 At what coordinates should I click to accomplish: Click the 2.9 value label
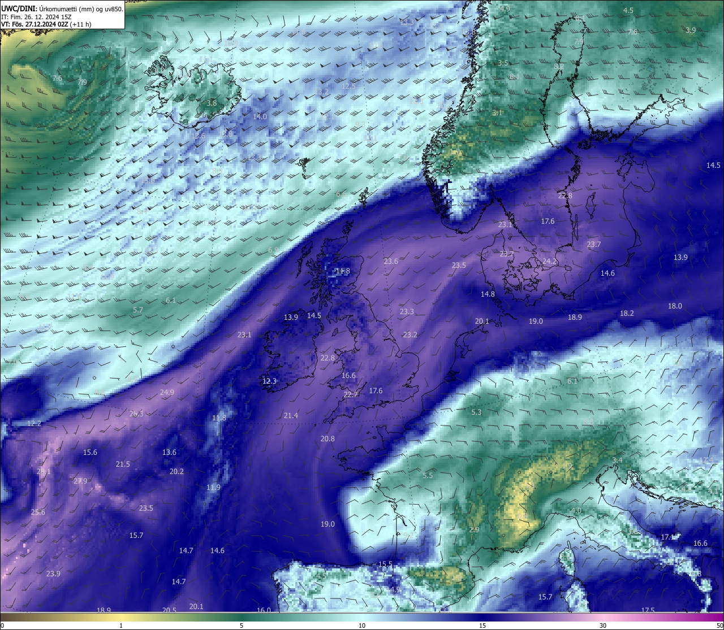tap(474, 530)
